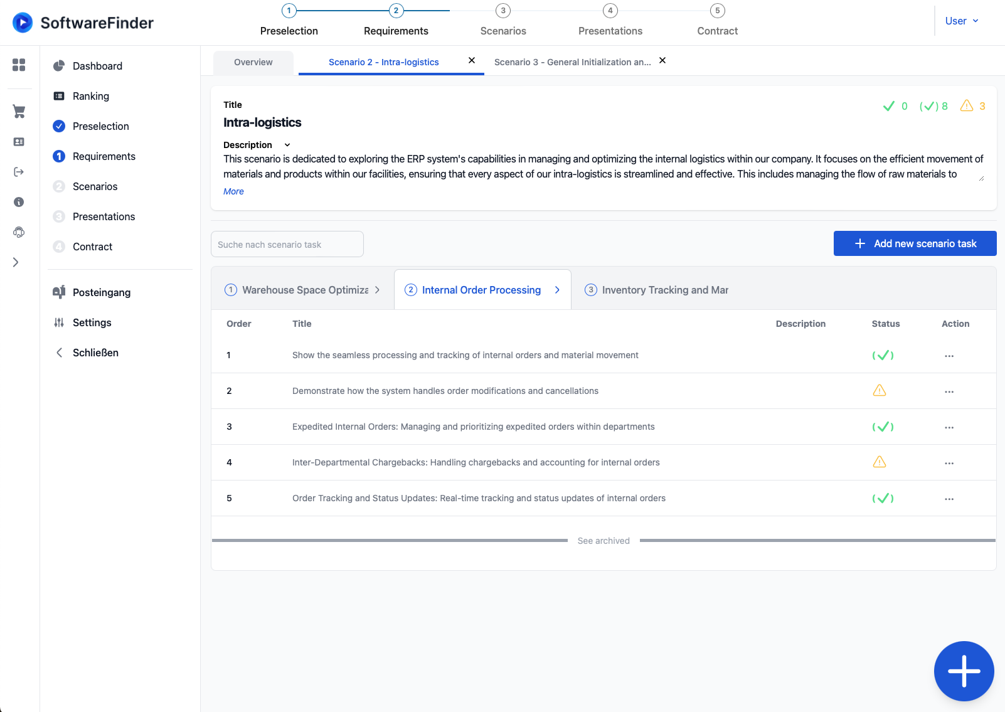1005x712 pixels.
Task: Click the info circle icon in left rail
Action: tap(19, 202)
